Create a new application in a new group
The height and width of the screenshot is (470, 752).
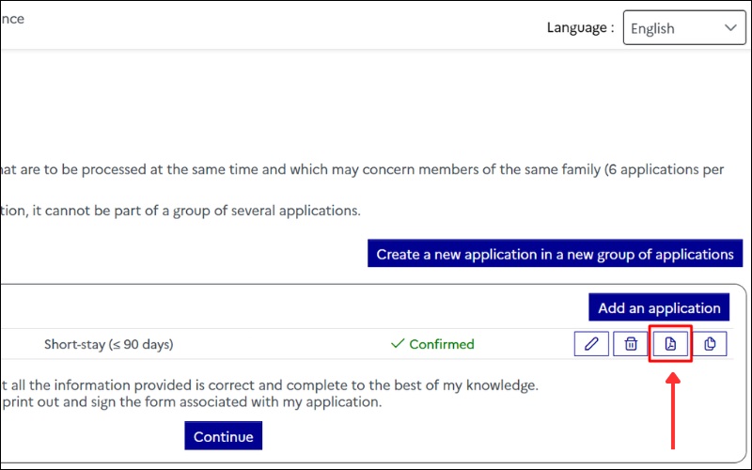point(555,254)
